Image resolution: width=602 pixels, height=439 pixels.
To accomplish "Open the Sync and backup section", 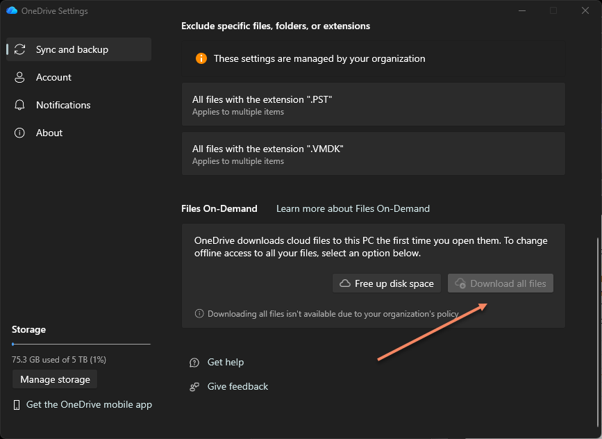I will [78, 49].
